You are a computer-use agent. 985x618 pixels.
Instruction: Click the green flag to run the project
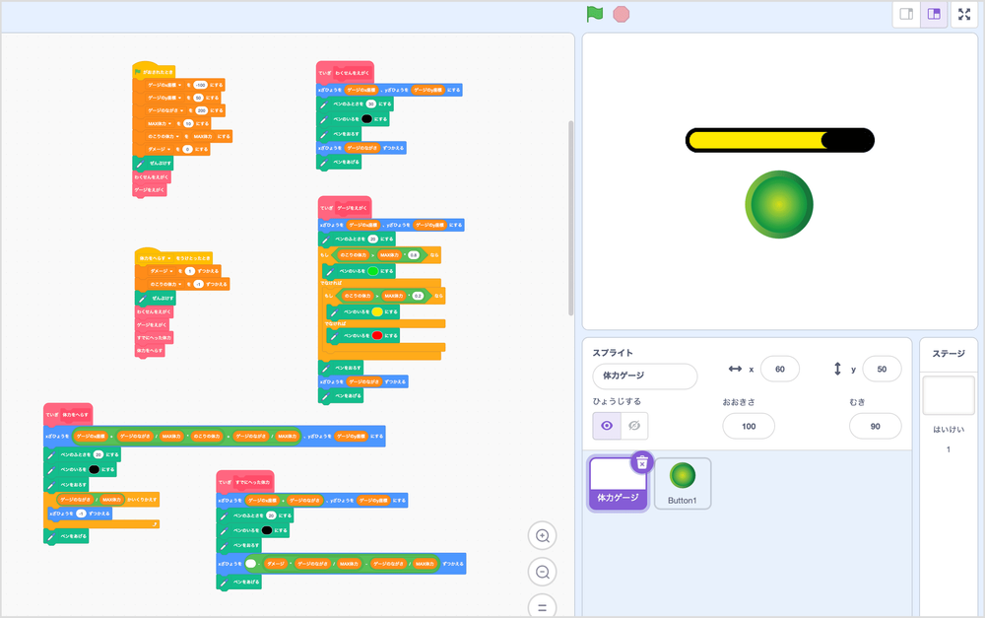click(594, 14)
